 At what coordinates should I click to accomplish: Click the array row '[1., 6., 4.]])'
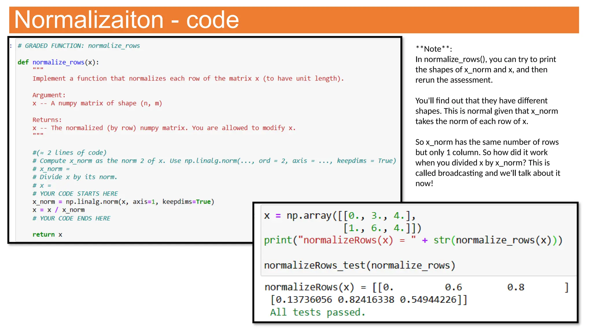point(382,228)
